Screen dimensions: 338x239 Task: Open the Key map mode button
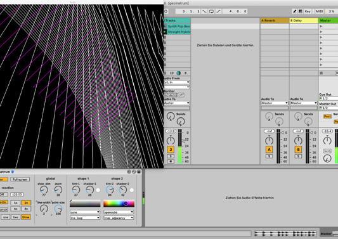click(308, 11)
